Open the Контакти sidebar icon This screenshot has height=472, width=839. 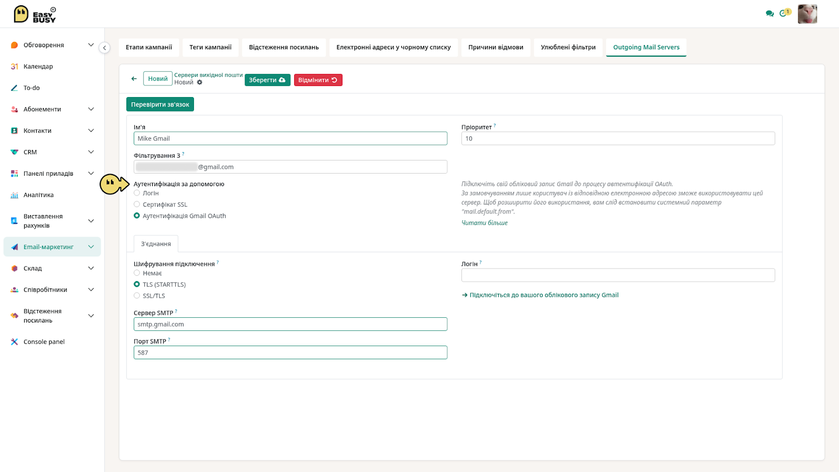(15, 131)
